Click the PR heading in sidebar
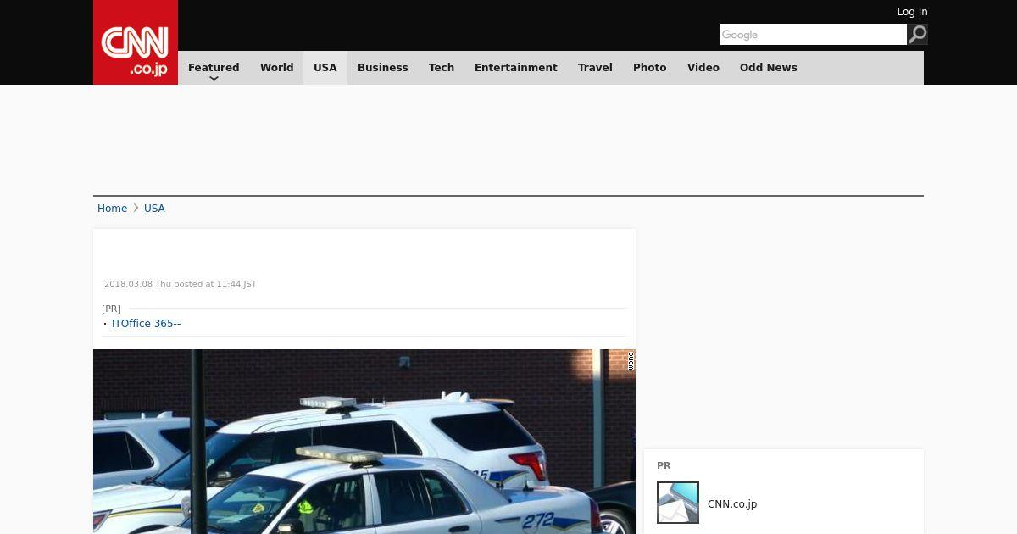The image size is (1017, 534). click(664, 466)
